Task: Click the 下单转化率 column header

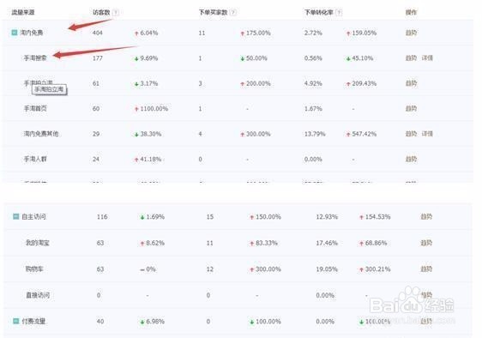Action: (318, 12)
